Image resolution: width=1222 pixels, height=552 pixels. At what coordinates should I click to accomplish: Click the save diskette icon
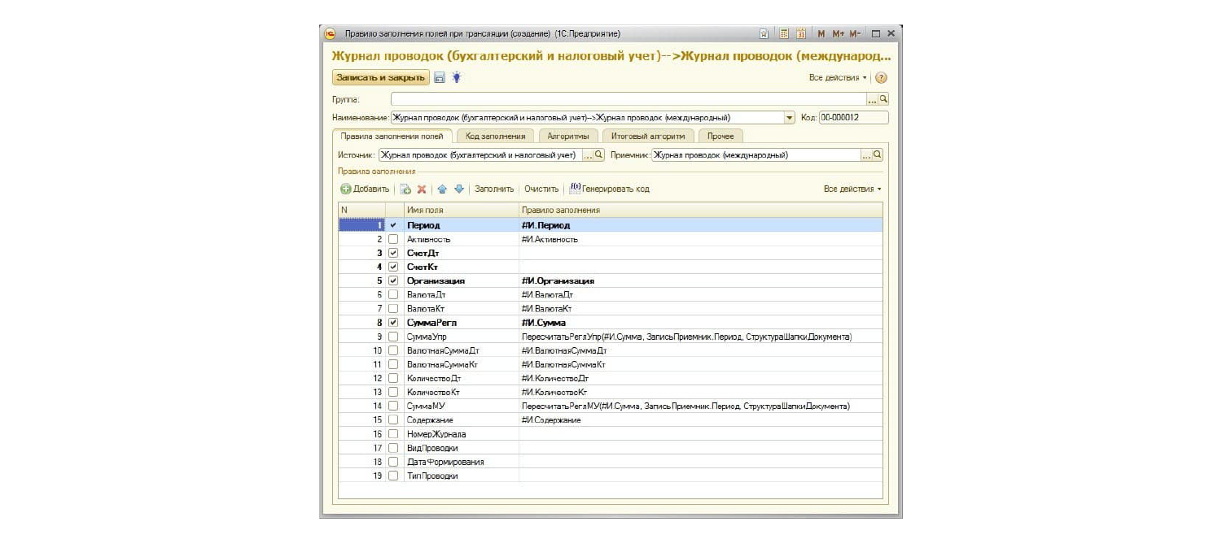click(440, 77)
